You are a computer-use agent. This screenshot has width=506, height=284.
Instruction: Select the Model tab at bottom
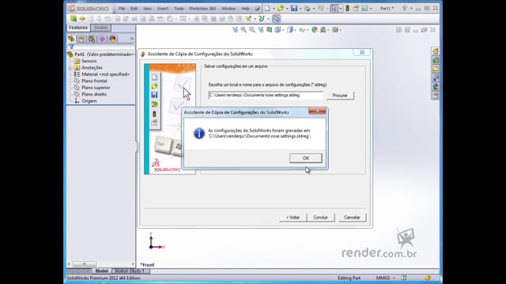[x=102, y=271]
